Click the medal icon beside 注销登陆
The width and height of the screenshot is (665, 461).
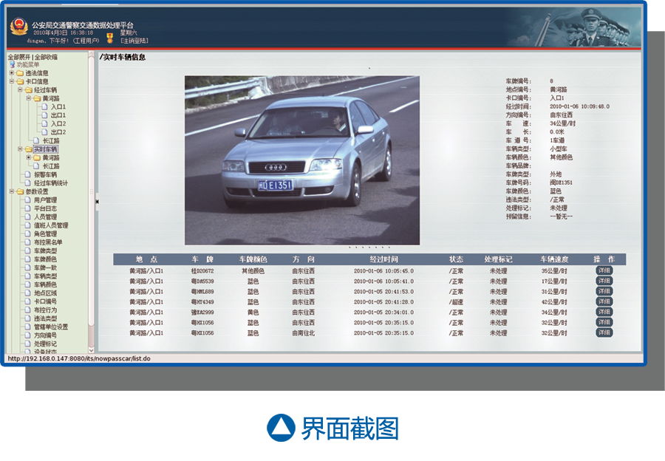110,37
